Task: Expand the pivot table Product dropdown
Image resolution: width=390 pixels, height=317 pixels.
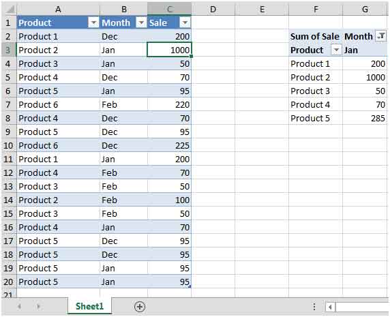Action: (x=336, y=50)
